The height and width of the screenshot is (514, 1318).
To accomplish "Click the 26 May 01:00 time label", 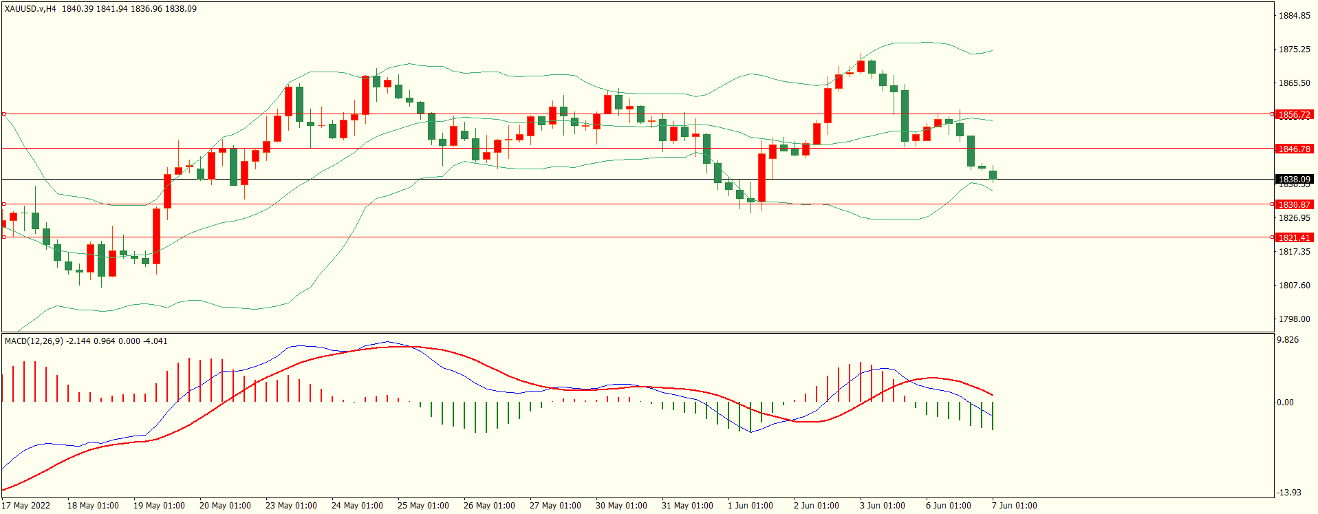I will click(x=489, y=506).
